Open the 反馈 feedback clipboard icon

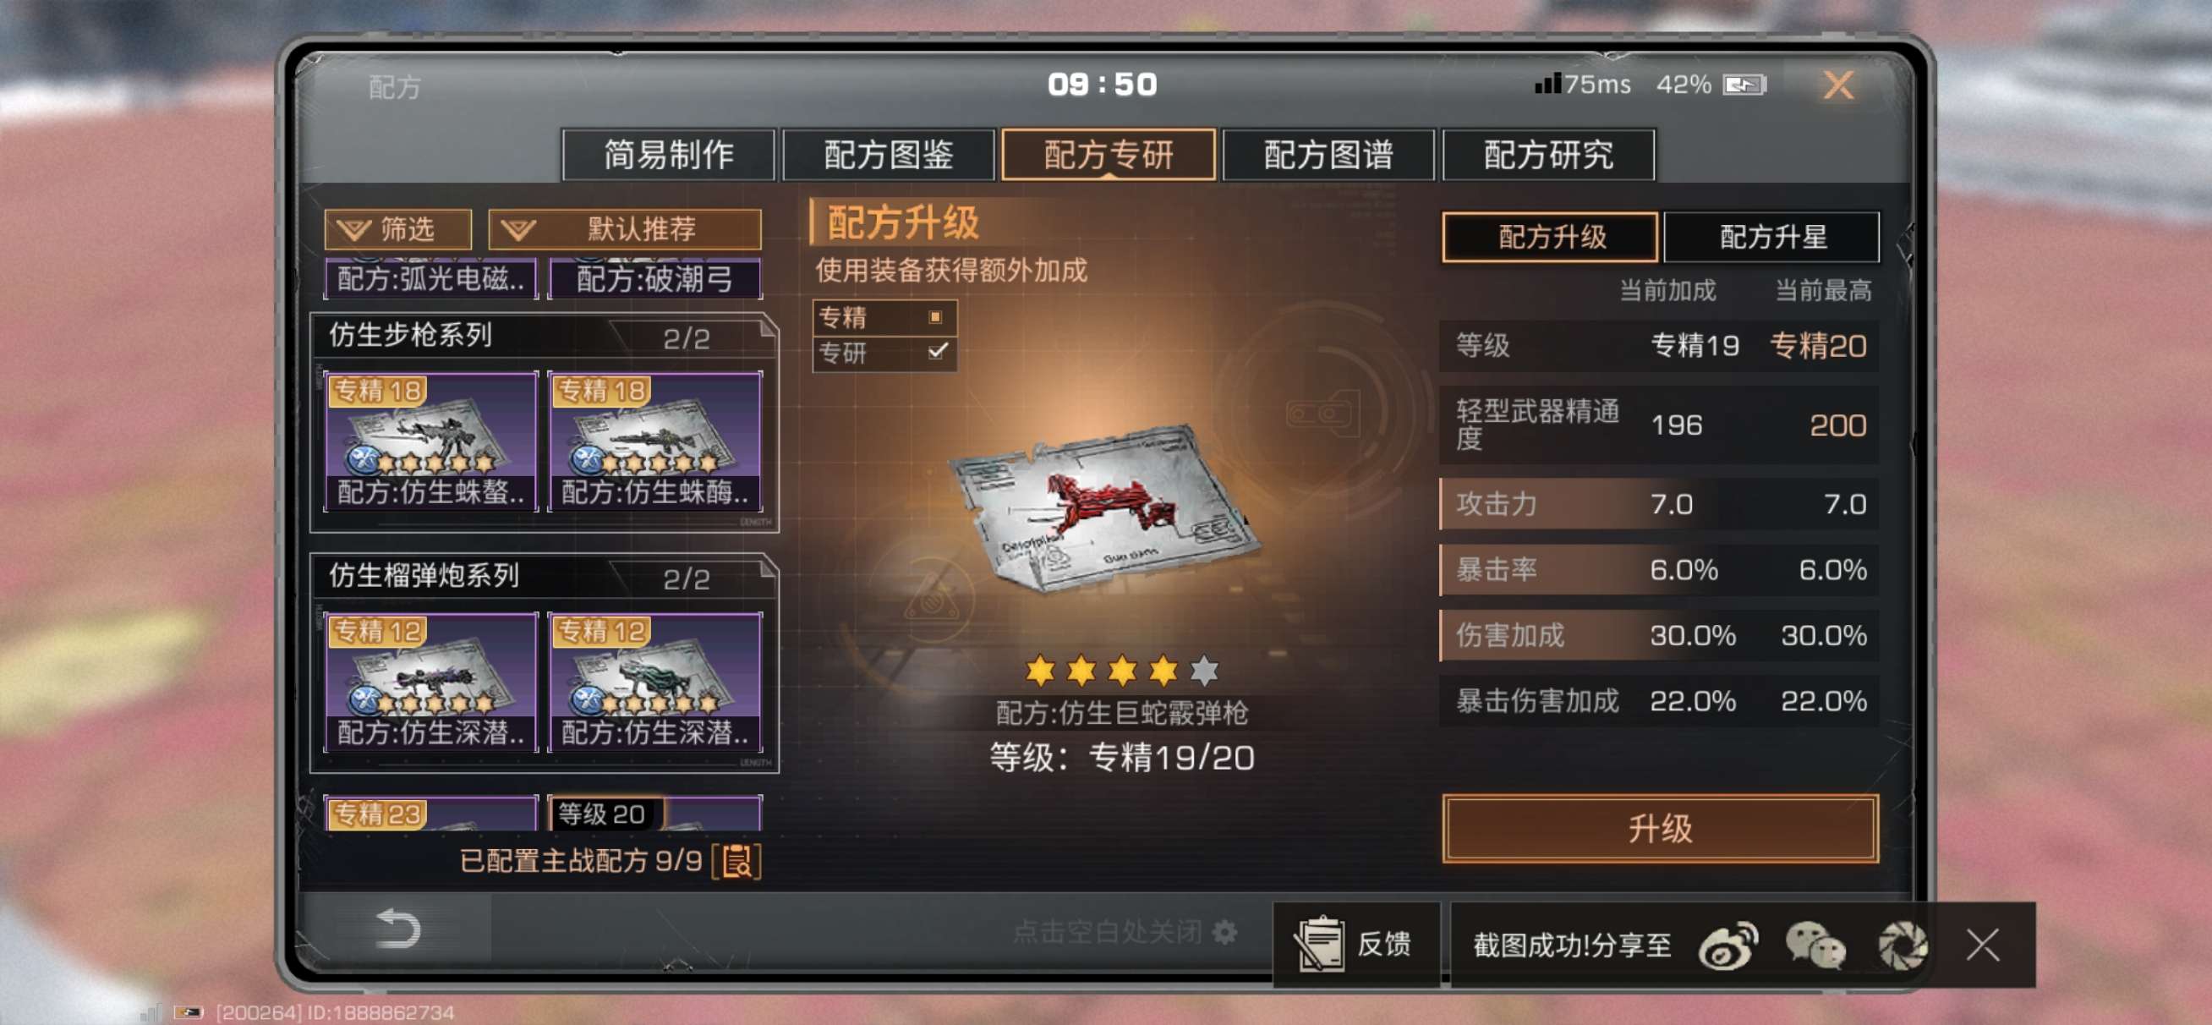tap(1319, 943)
